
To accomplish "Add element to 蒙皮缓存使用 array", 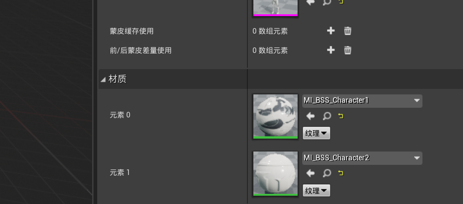I will tap(331, 31).
